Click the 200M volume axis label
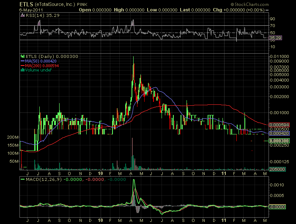The width and height of the screenshot is (296, 224). click(13, 138)
